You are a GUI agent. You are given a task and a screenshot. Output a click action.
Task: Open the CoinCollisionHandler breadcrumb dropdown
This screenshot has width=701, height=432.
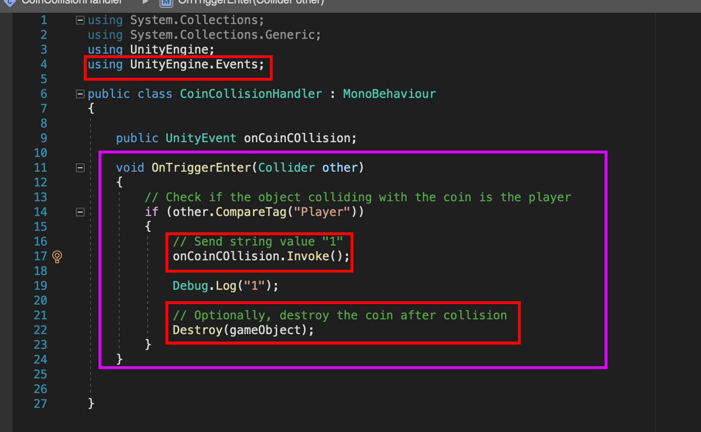tap(72, 2)
